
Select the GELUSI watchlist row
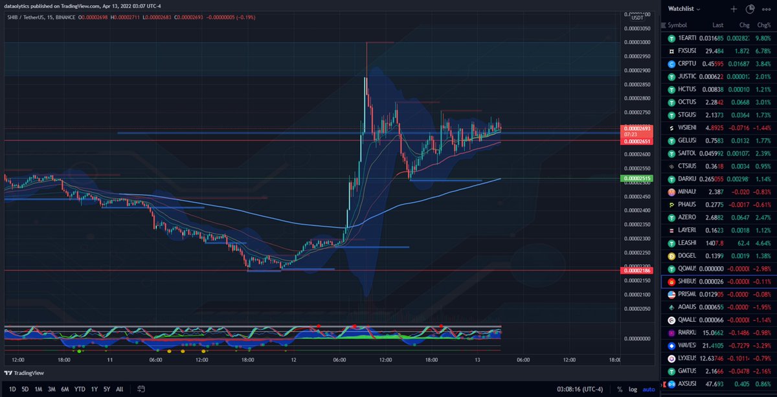click(x=719, y=141)
